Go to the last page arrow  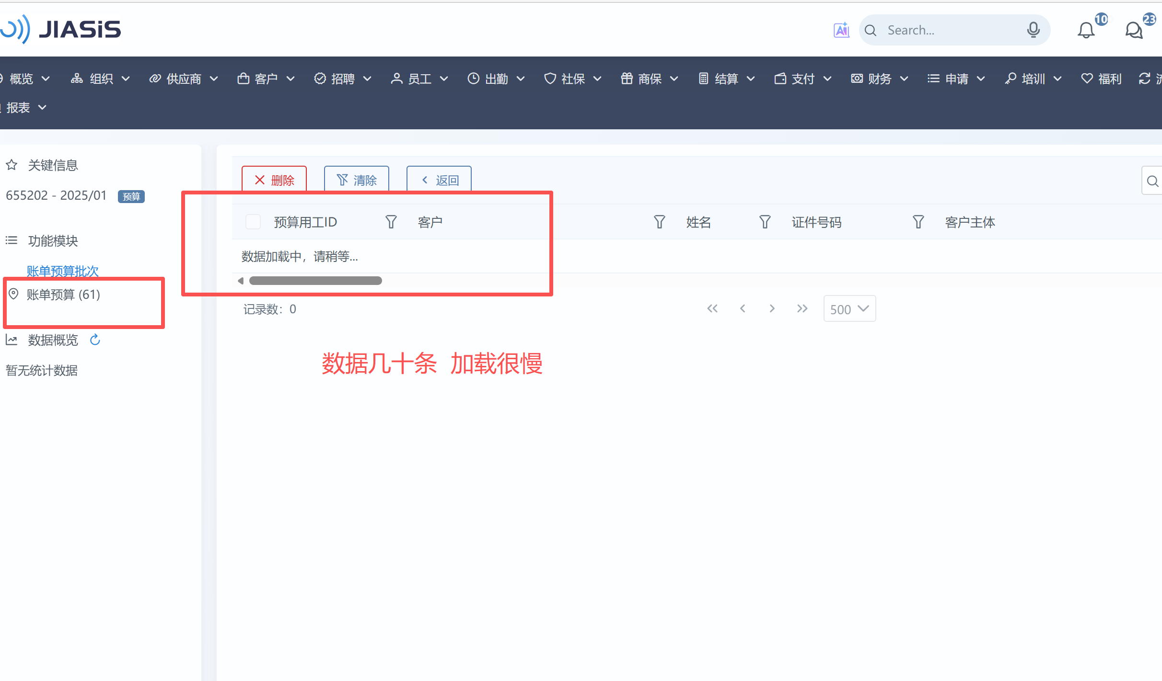point(802,308)
